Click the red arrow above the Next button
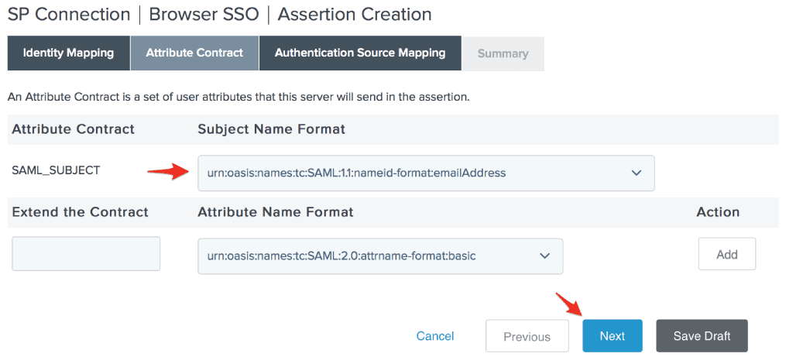Image resolution: width=786 pixels, height=357 pixels. (x=569, y=305)
